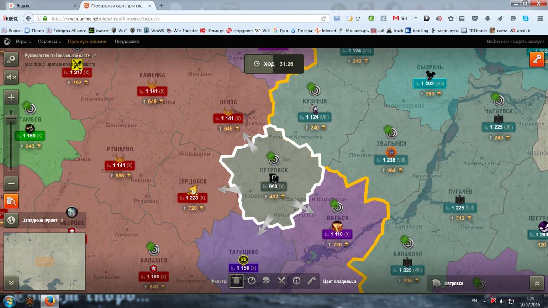This screenshot has height=308, width=548.
Task: Bookmark the page with the star icon
Action: [451, 19]
